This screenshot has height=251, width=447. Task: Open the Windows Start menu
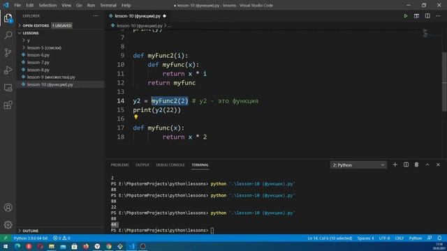point(6,246)
